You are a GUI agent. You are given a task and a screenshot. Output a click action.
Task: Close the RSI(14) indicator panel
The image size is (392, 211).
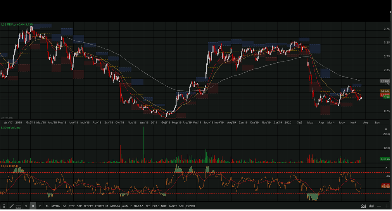click(386, 168)
